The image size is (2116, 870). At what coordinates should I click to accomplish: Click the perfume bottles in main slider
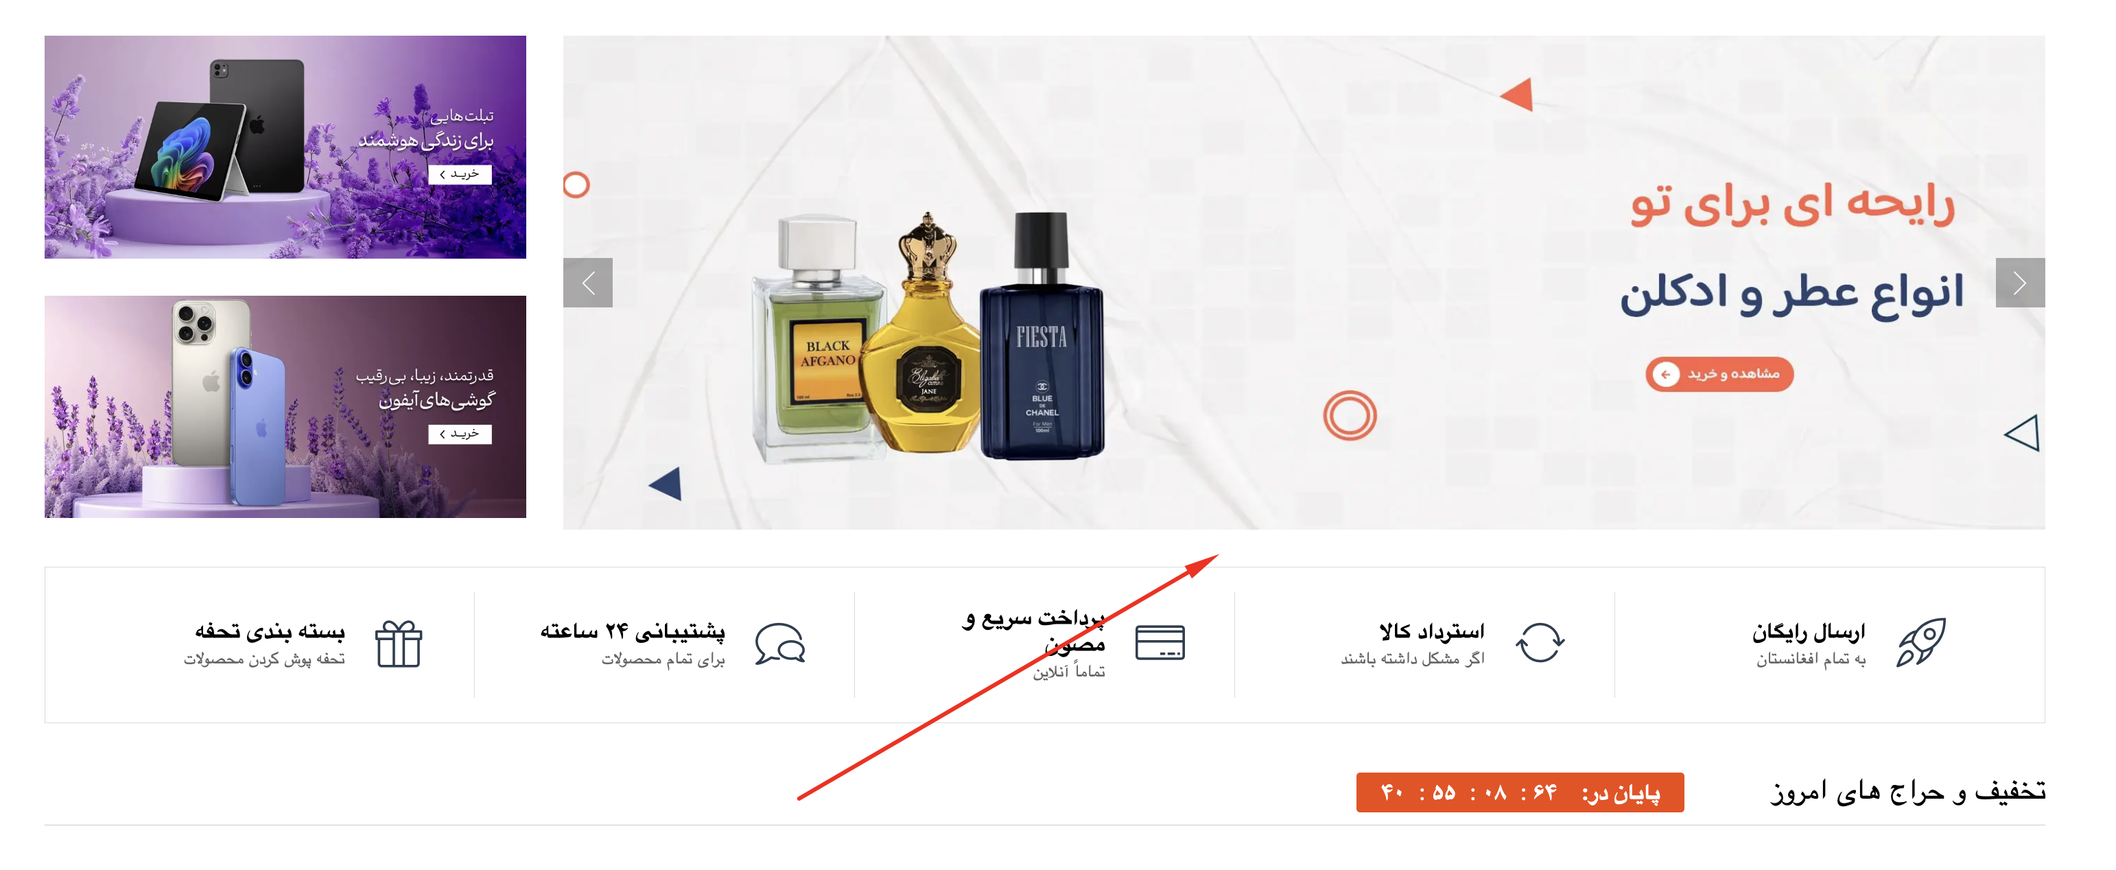(x=928, y=337)
